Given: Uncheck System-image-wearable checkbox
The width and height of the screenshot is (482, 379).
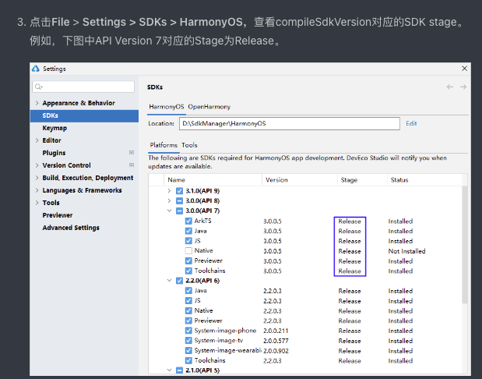Looking at the screenshot, I should point(188,350).
